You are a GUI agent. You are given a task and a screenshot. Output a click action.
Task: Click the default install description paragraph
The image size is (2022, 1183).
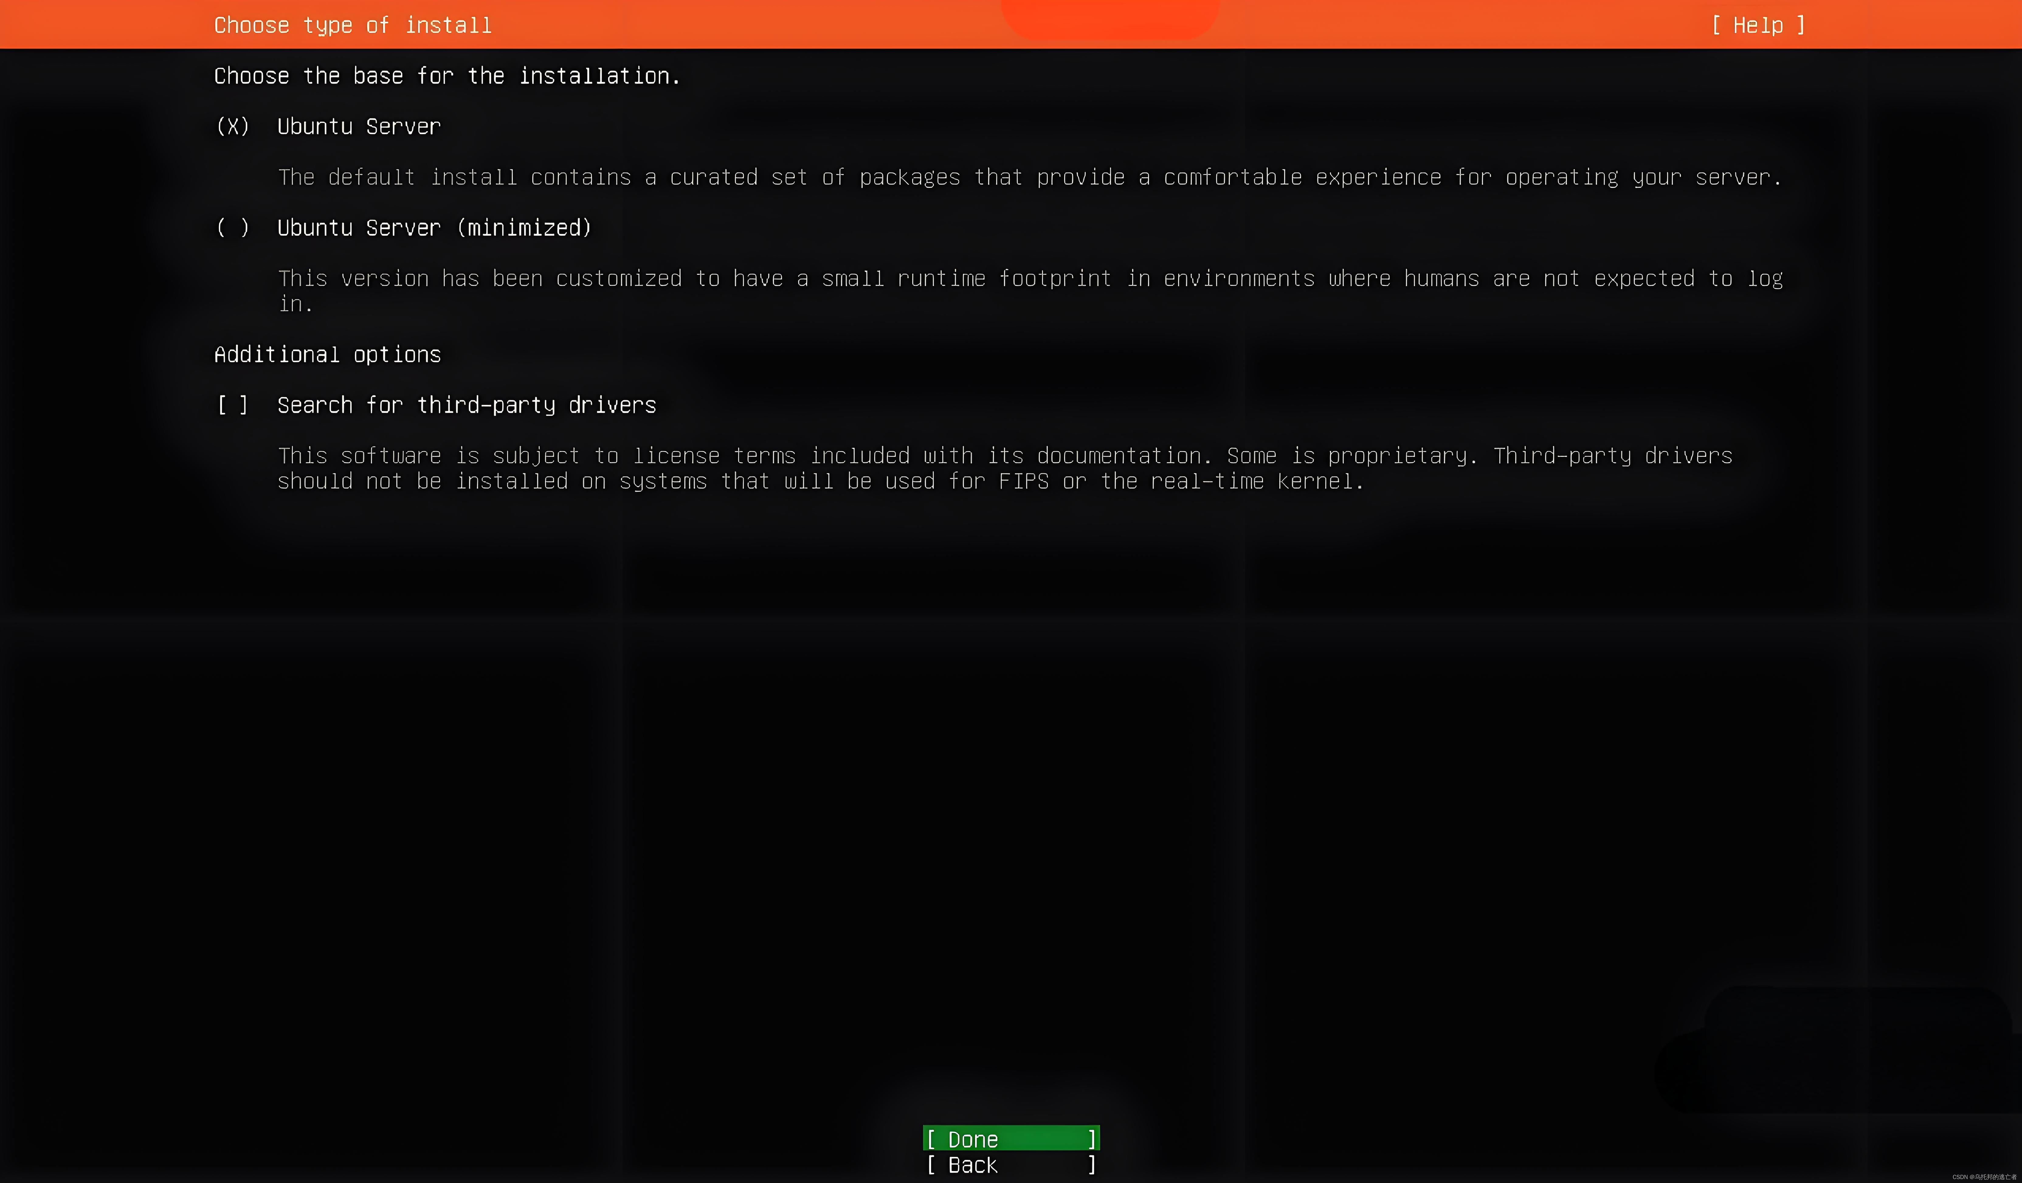(1030, 178)
